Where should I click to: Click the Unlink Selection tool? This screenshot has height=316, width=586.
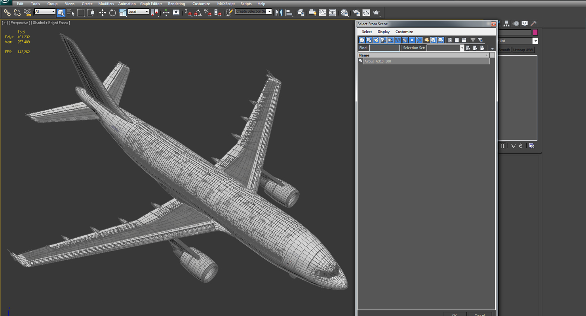point(17,13)
